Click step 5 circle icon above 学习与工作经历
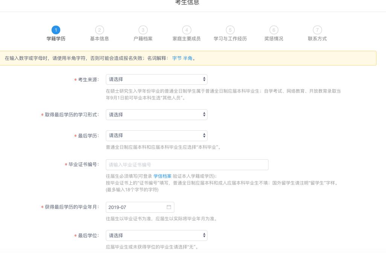Viewport: 386px width, 253px height. click(230, 30)
